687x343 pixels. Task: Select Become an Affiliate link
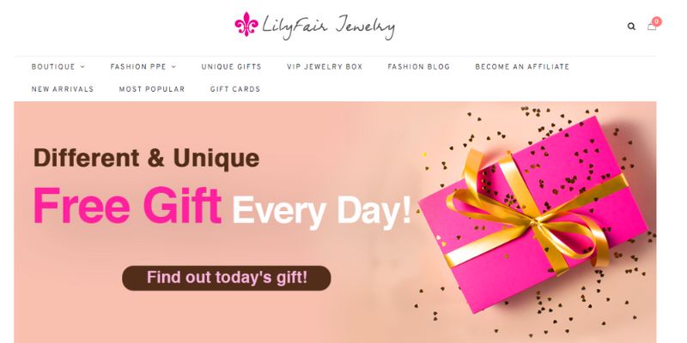pos(522,67)
